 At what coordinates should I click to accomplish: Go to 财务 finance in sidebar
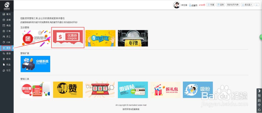point(7,59)
